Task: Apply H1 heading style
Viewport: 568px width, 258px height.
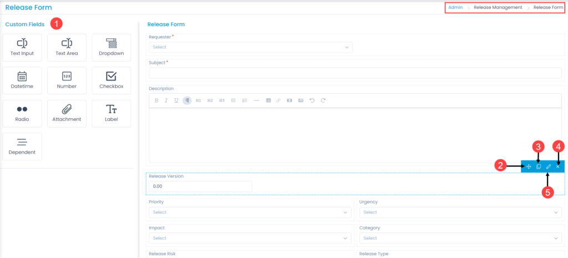Action: click(198, 100)
